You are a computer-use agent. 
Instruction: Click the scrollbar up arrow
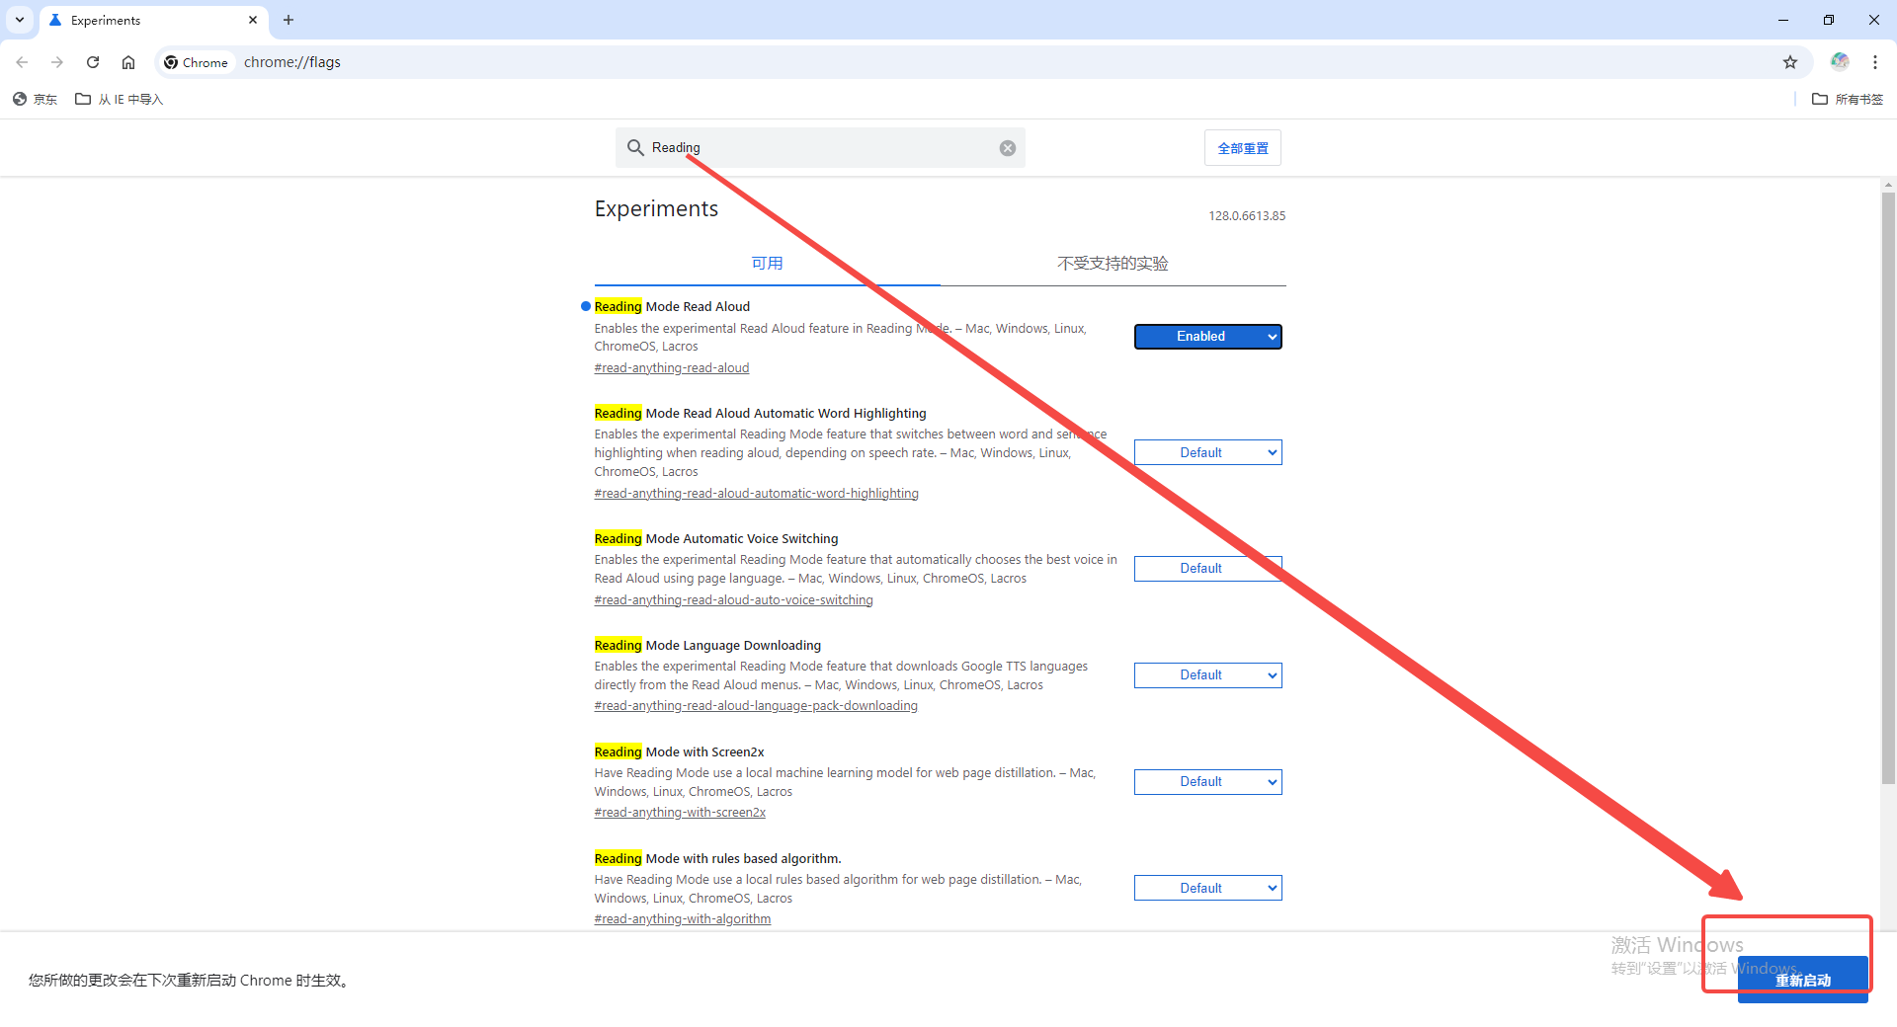1889,185
